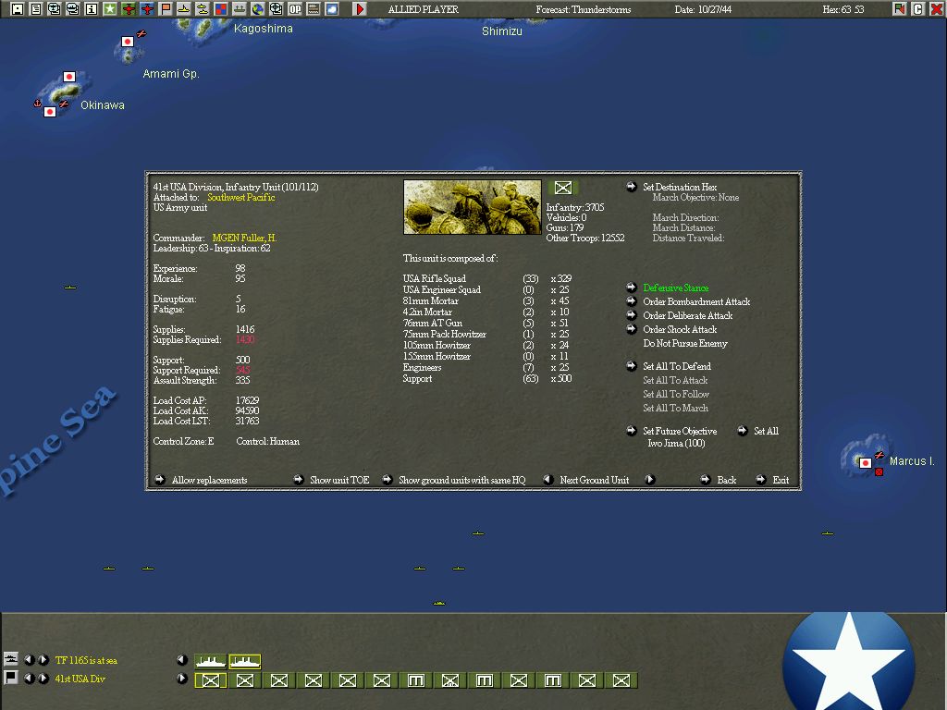Select the non-highlighted ship icon

210,662
